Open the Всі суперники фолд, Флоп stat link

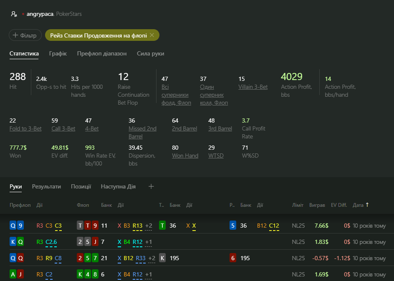pyautogui.click(x=176, y=95)
